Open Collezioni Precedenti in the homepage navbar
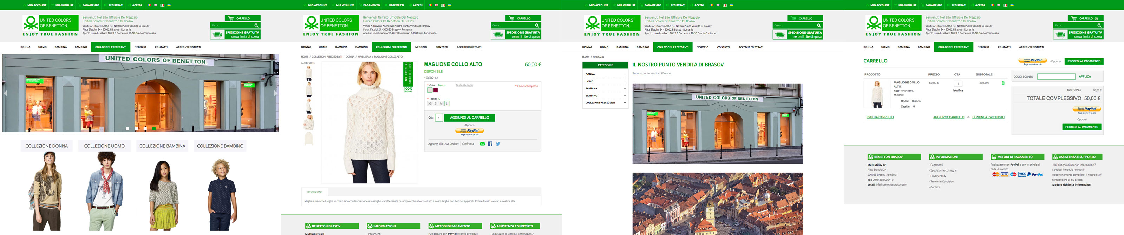1124x235 pixels. click(x=111, y=47)
